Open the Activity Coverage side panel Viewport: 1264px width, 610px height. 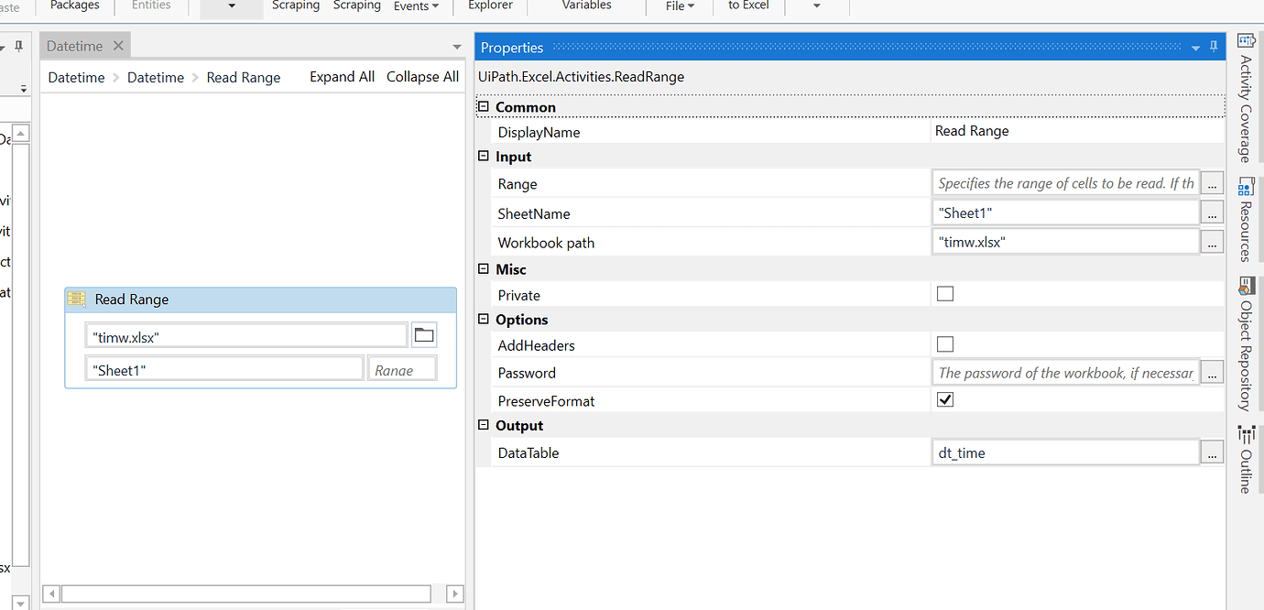coord(1246,98)
